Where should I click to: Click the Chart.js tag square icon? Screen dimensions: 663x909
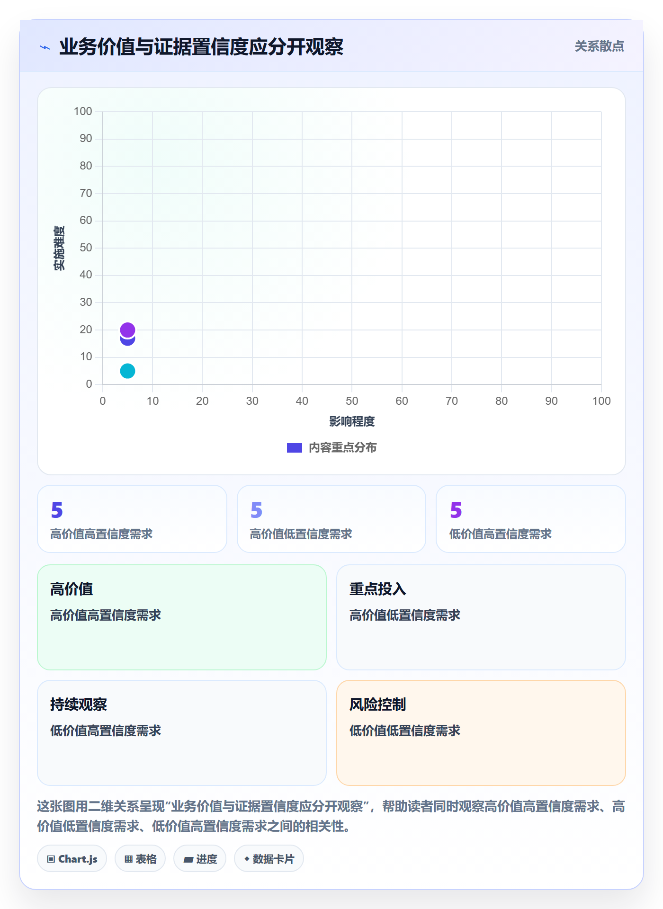point(51,859)
